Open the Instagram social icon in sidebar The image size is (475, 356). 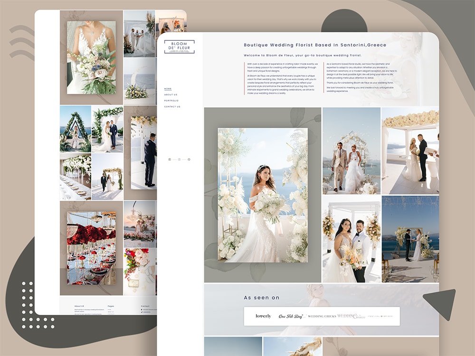tap(179, 159)
